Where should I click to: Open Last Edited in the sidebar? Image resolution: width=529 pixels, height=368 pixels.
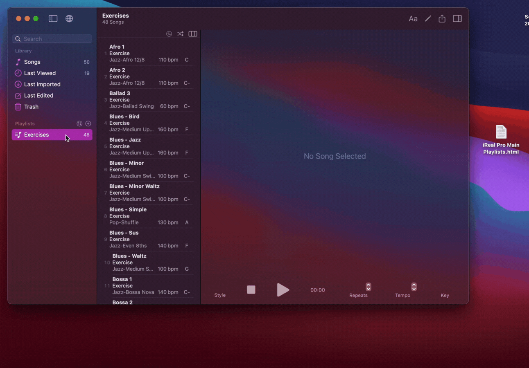(x=52, y=96)
